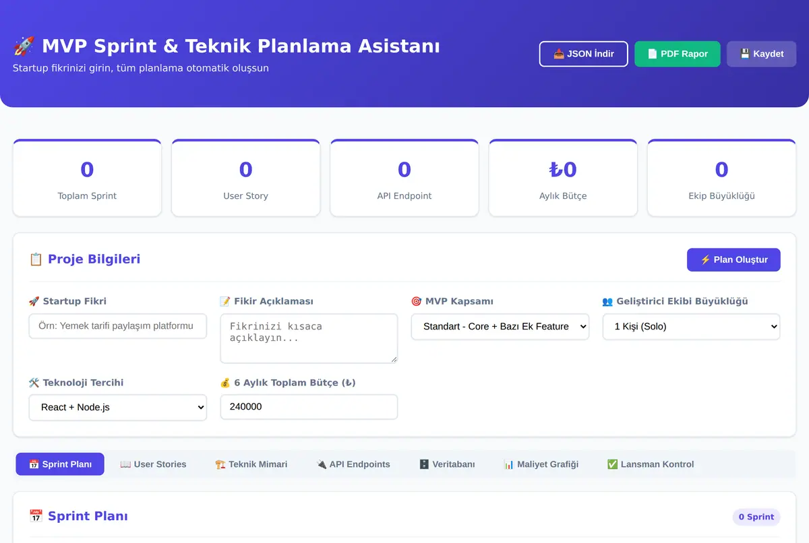This screenshot has width=809, height=543.
Task: Click the 6 Aylık Toplam Bütçe field
Action: coord(309,407)
